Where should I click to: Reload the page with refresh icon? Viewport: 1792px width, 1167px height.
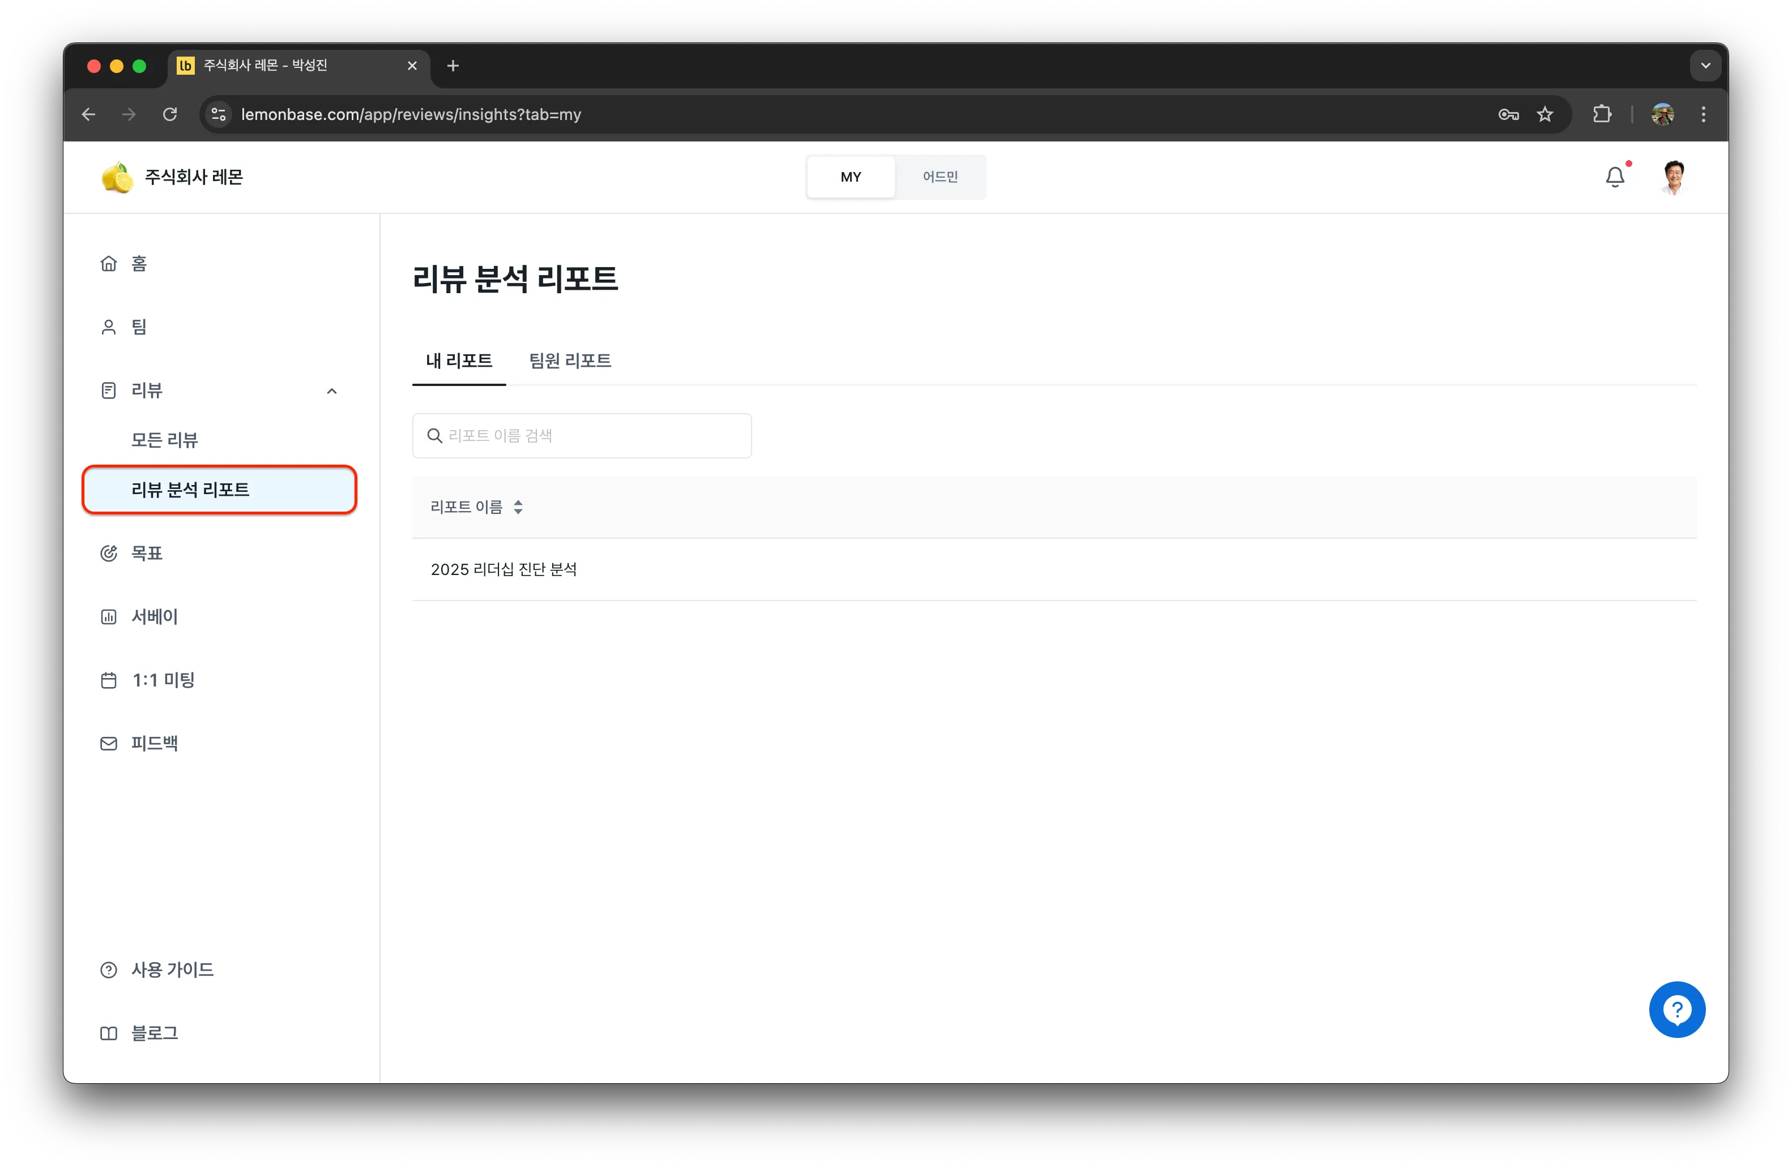(170, 114)
